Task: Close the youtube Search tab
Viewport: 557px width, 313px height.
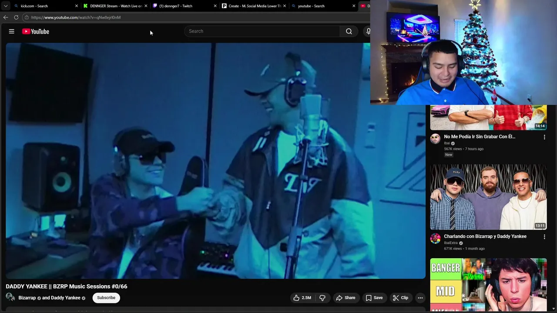Action: [354, 6]
